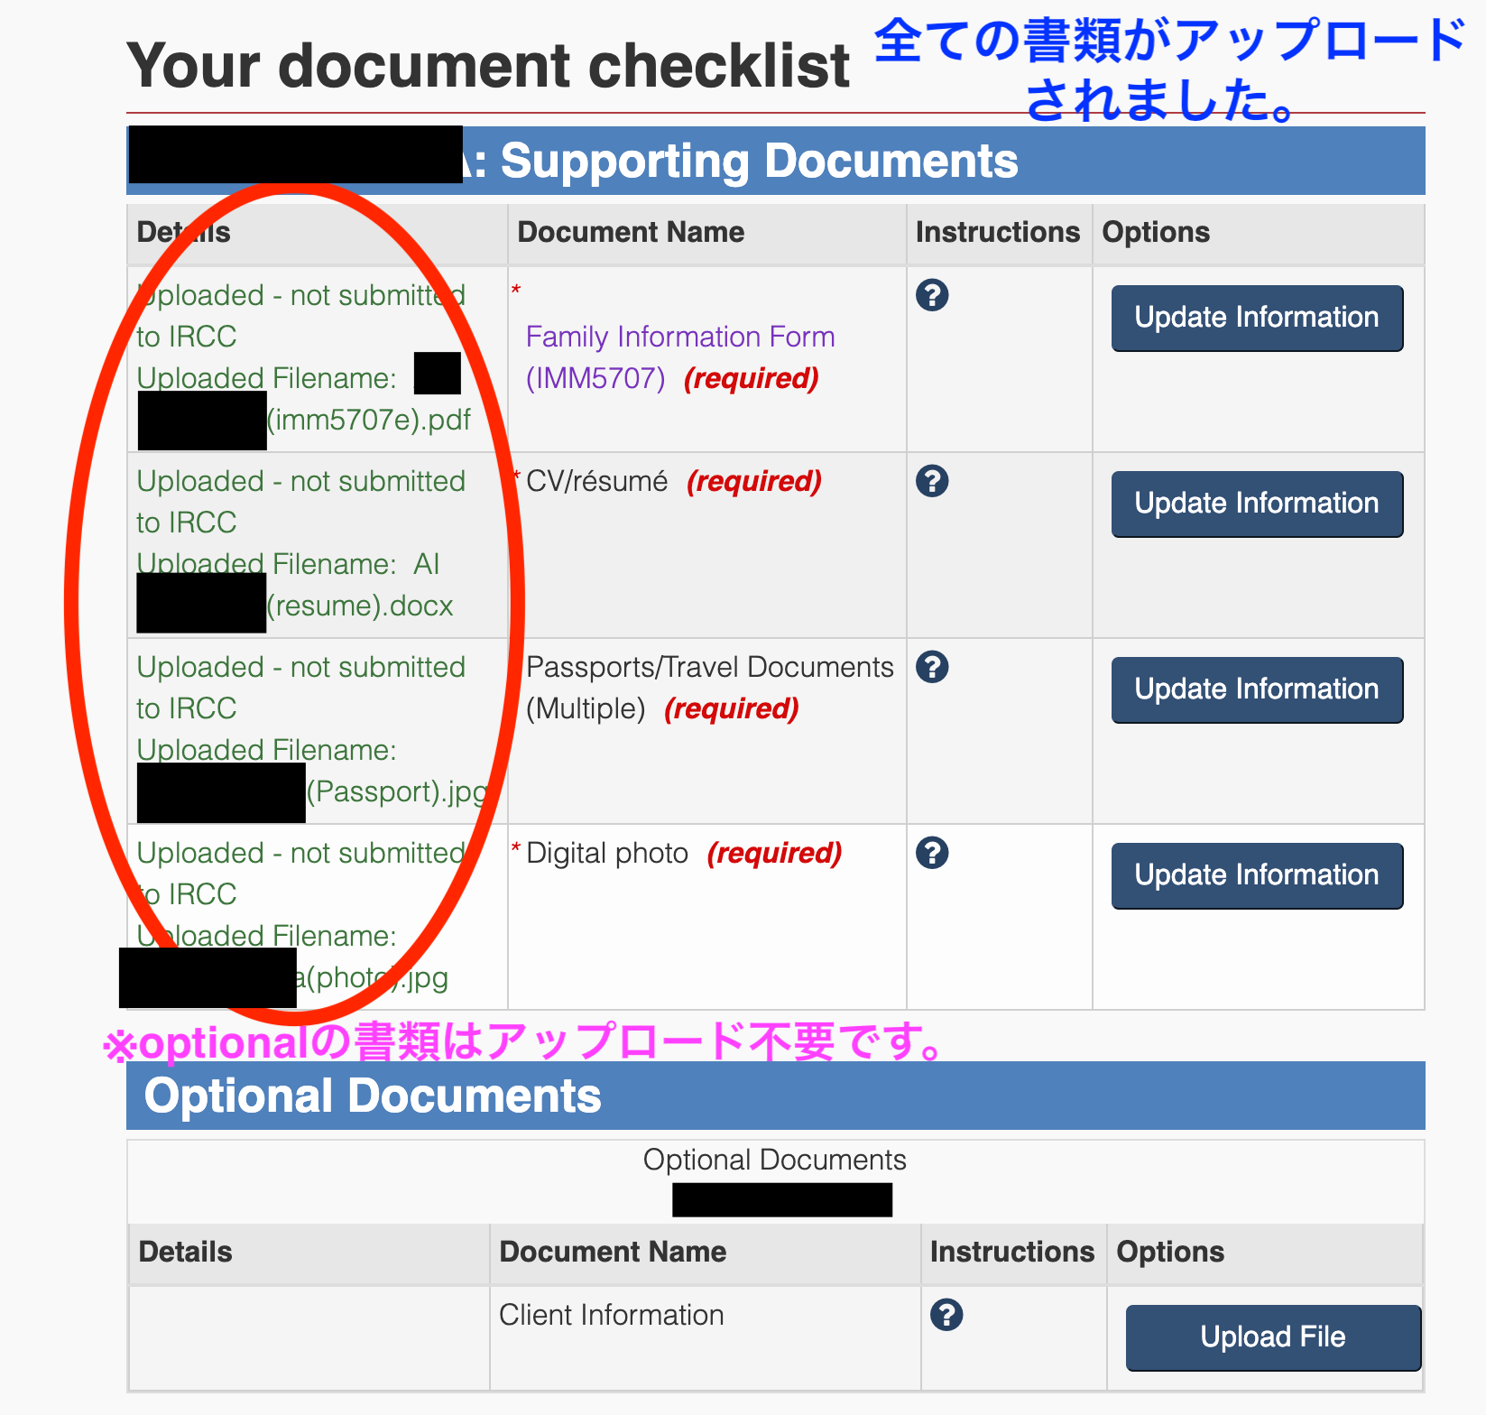Click Details header in Optional table
1486x1415 pixels.
tap(185, 1252)
